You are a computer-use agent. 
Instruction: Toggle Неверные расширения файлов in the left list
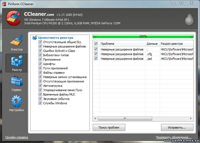coord(40,46)
